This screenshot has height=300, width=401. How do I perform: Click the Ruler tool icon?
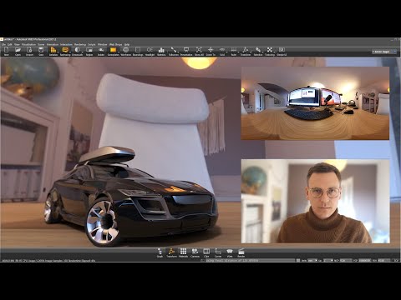pos(234,52)
